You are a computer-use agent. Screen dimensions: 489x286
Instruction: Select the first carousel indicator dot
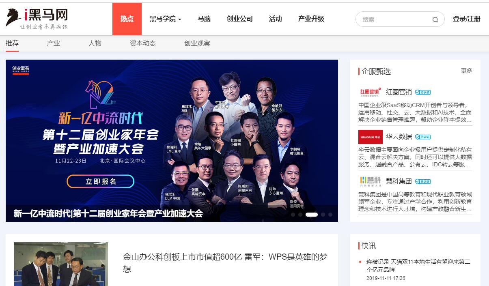coord(293,215)
